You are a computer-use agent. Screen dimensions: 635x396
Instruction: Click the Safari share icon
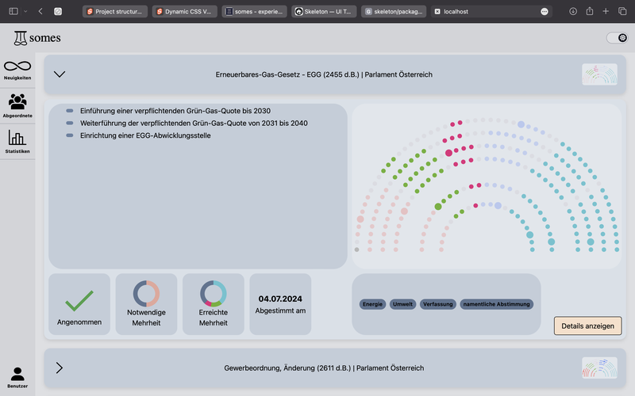click(590, 12)
